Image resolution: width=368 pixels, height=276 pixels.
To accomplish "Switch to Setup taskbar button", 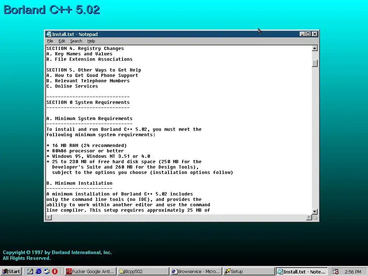I will tap(249, 272).
